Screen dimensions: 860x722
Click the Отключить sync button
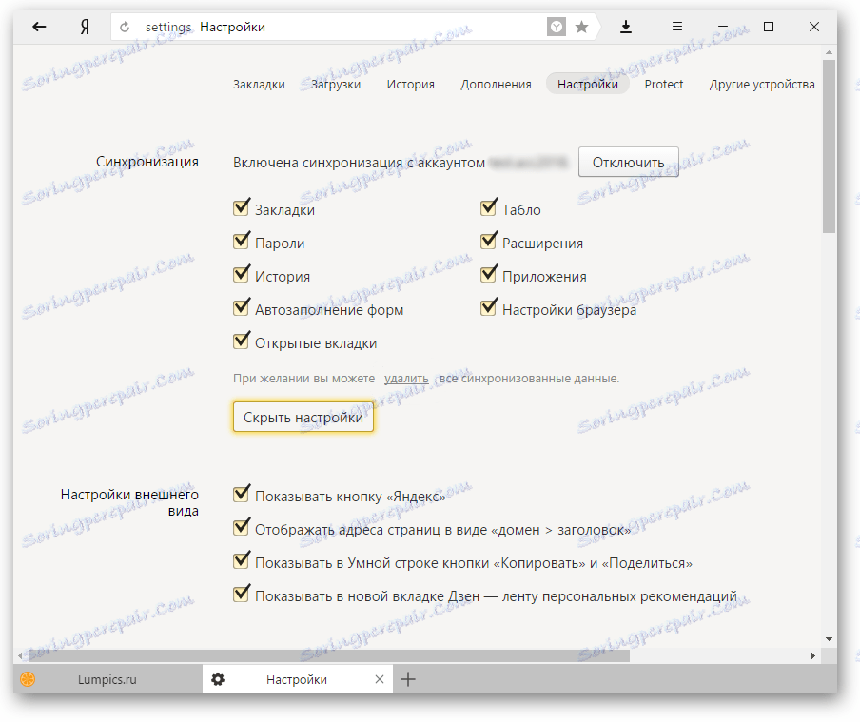tap(629, 162)
